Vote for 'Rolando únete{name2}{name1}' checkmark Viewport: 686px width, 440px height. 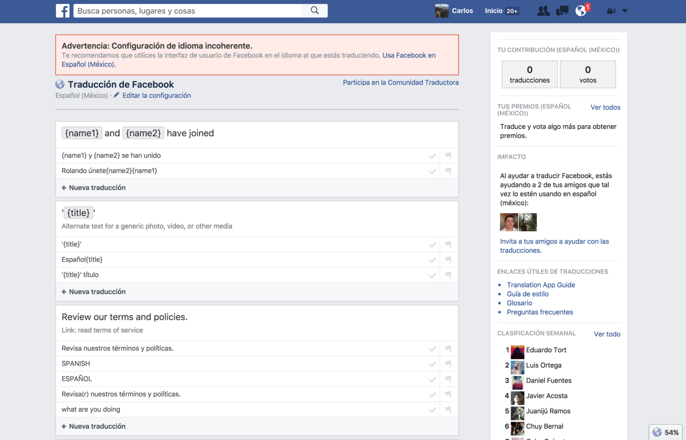pyautogui.click(x=432, y=171)
